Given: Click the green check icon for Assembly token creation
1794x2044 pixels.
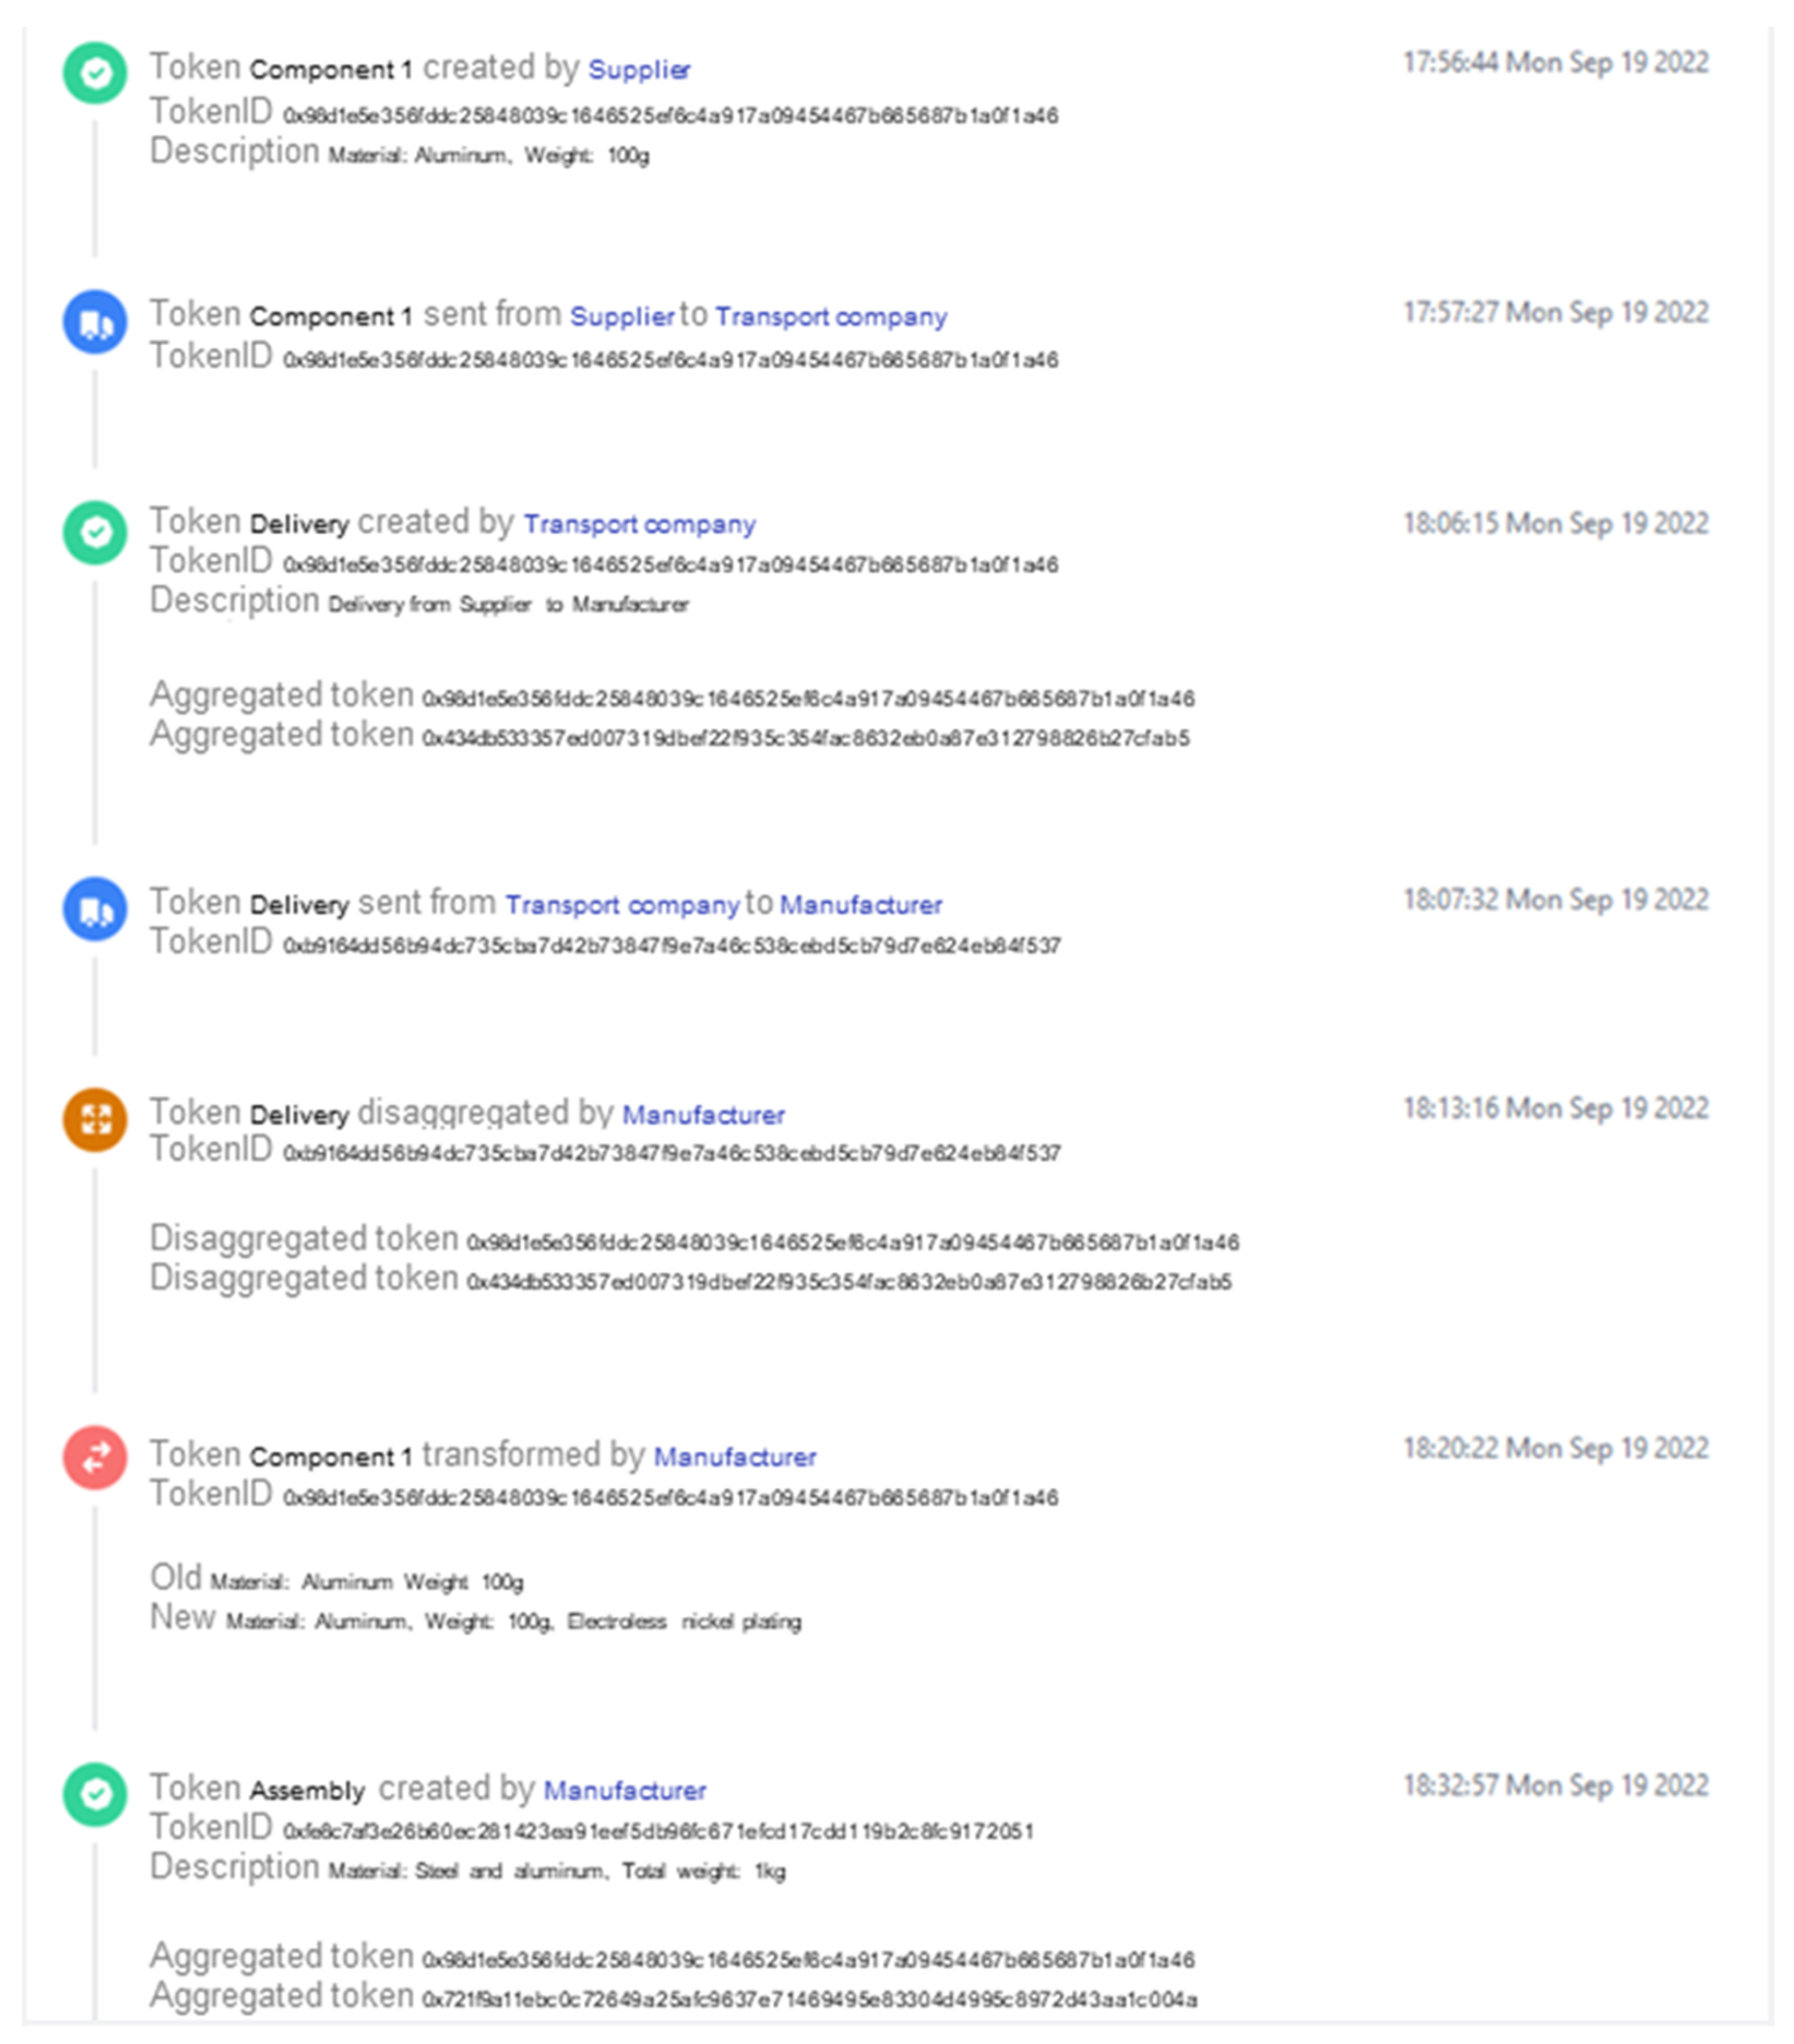Looking at the screenshot, I should 95,1794.
